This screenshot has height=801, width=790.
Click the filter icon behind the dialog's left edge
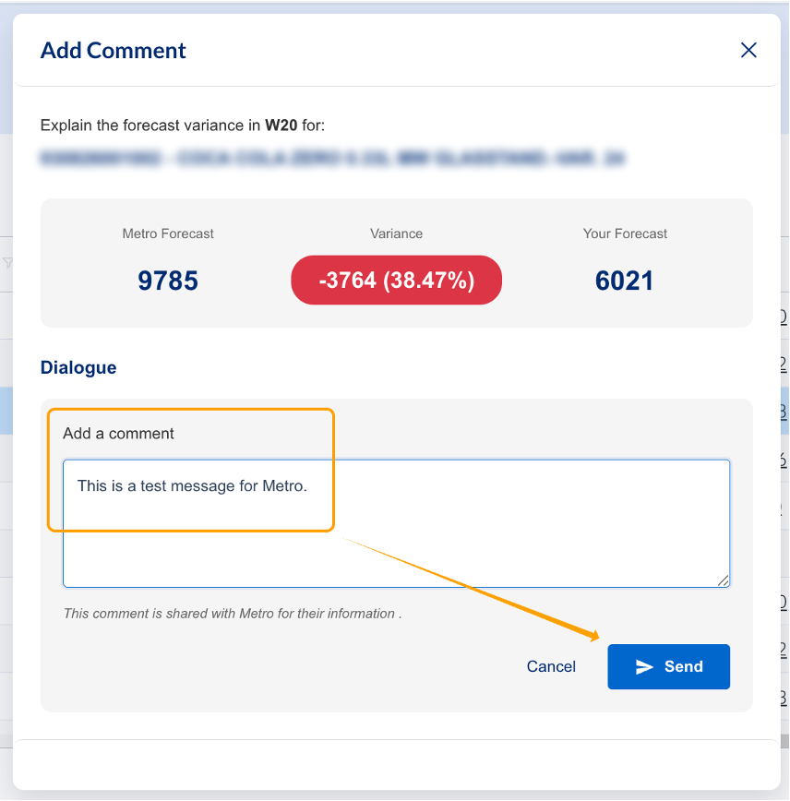point(7,263)
